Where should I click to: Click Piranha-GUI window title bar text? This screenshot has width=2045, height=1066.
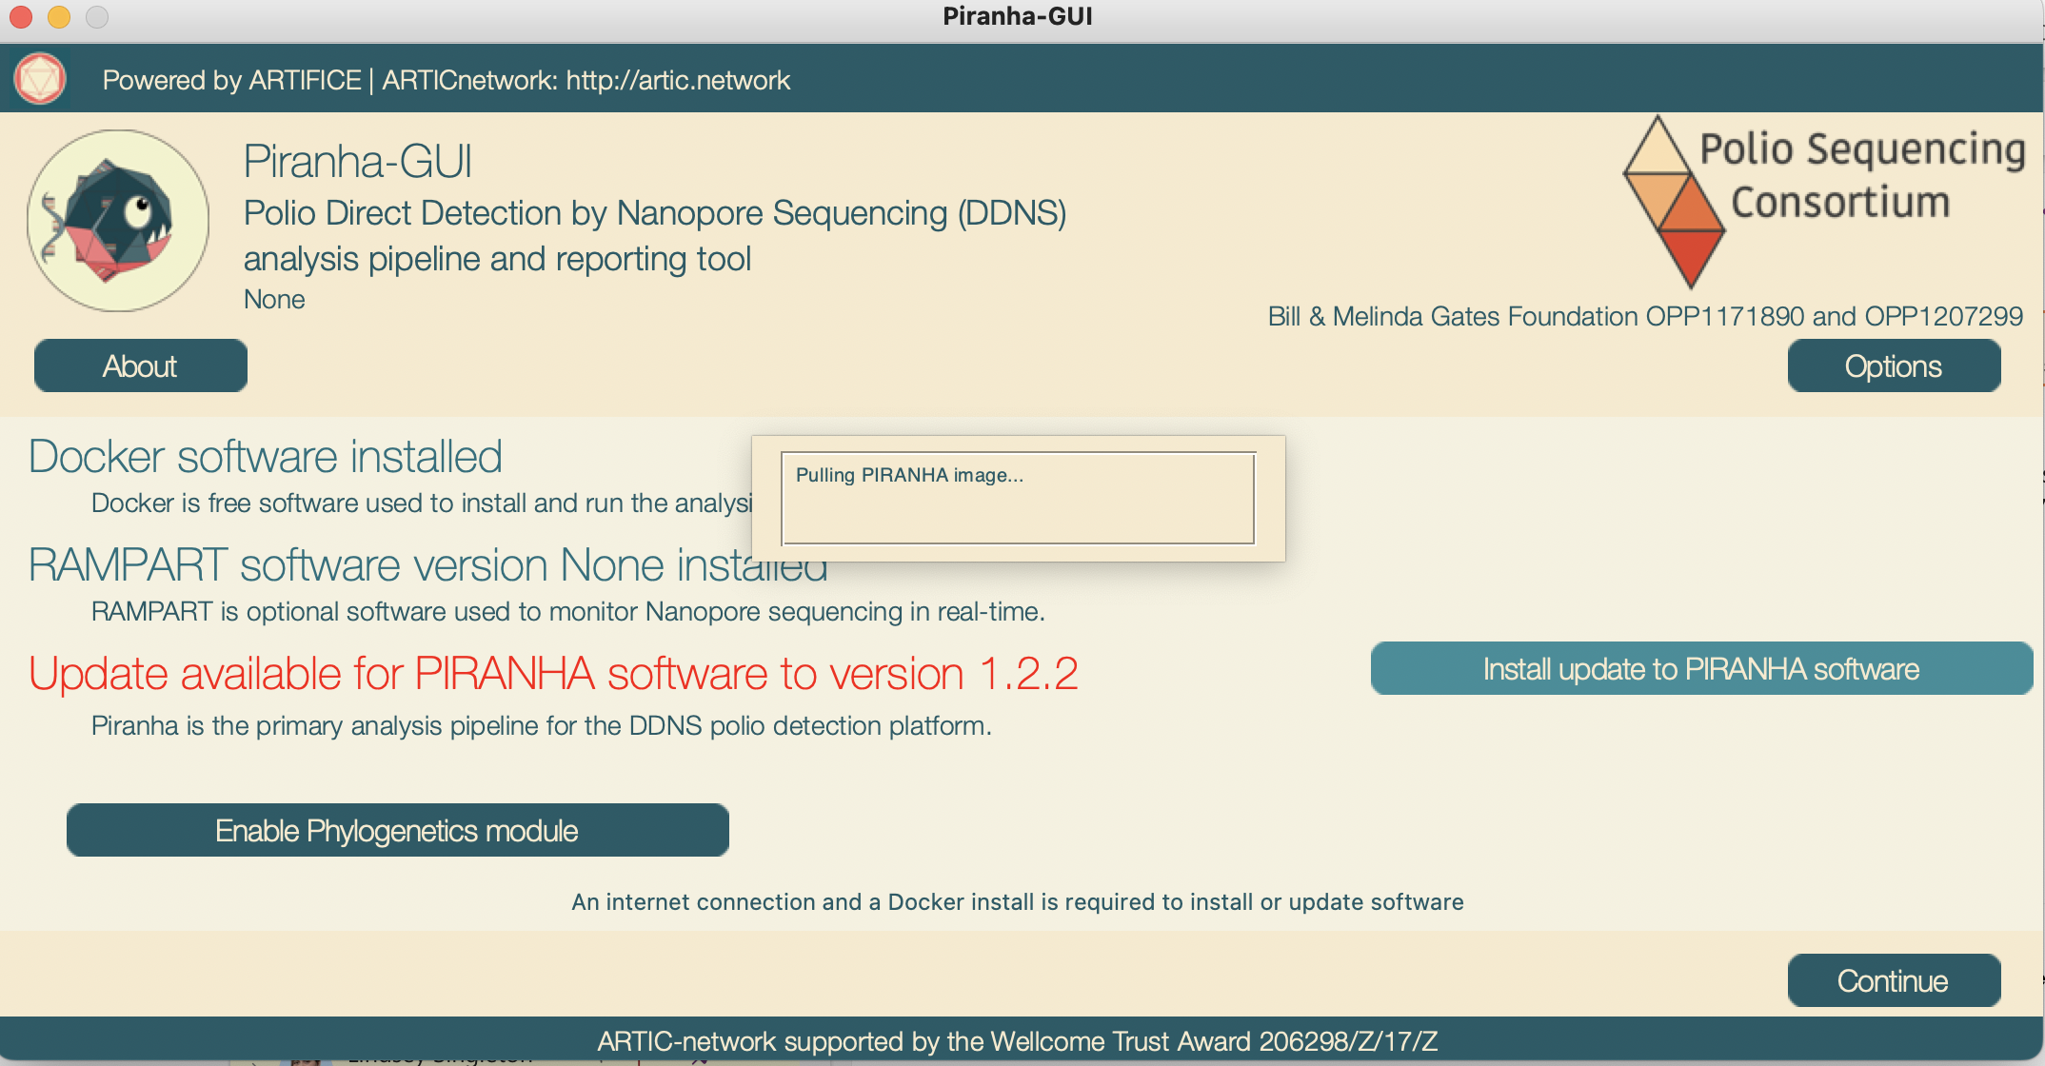(x=1018, y=16)
